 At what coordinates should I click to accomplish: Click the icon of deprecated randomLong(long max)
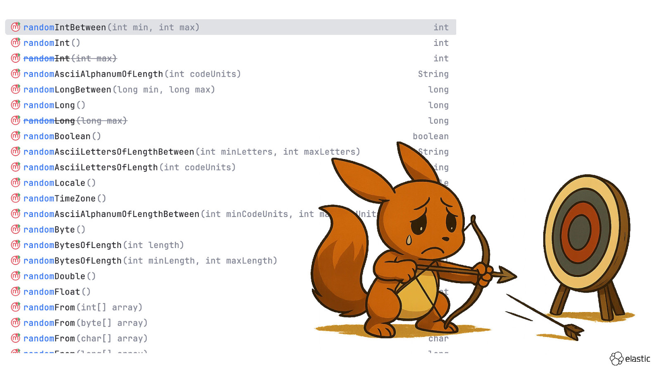click(16, 120)
